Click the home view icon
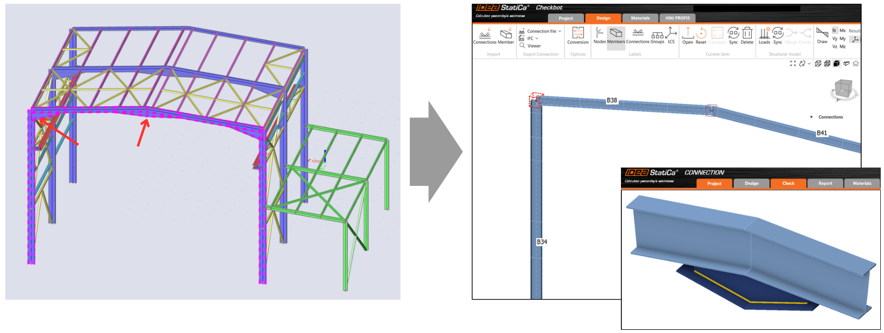The height and width of the screenshot is (333, 884). (856, 64)
